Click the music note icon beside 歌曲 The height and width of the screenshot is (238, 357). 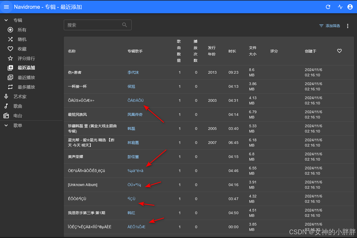coord(6,106)
